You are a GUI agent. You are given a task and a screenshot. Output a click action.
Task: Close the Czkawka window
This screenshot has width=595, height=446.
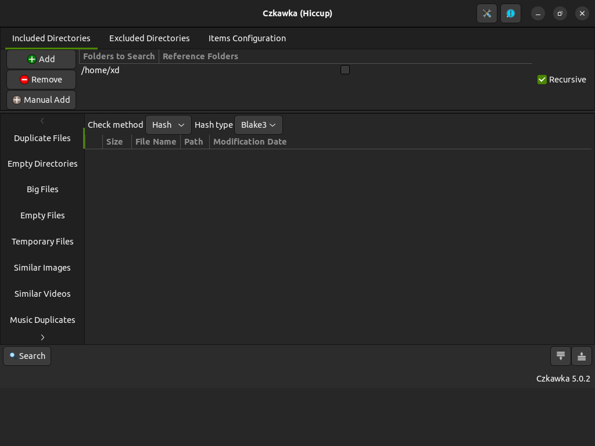(582, 14)
